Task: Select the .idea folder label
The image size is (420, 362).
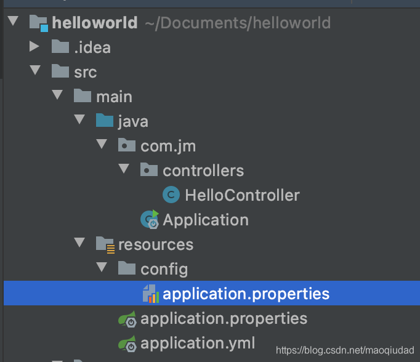Action: [x=92, y=47]
